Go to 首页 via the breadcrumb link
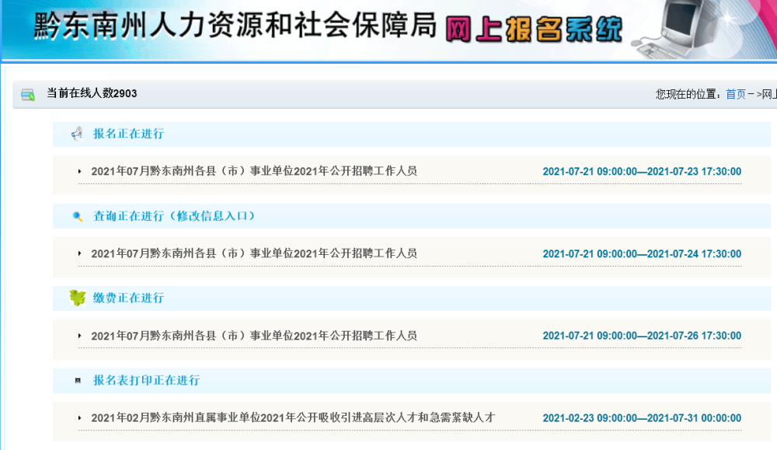The width and height of the screenshot is (777, 450). (735, 94)
